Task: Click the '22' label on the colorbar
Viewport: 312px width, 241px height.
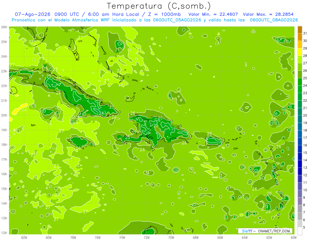Action: pyautogui.click(x=305, y=100)
